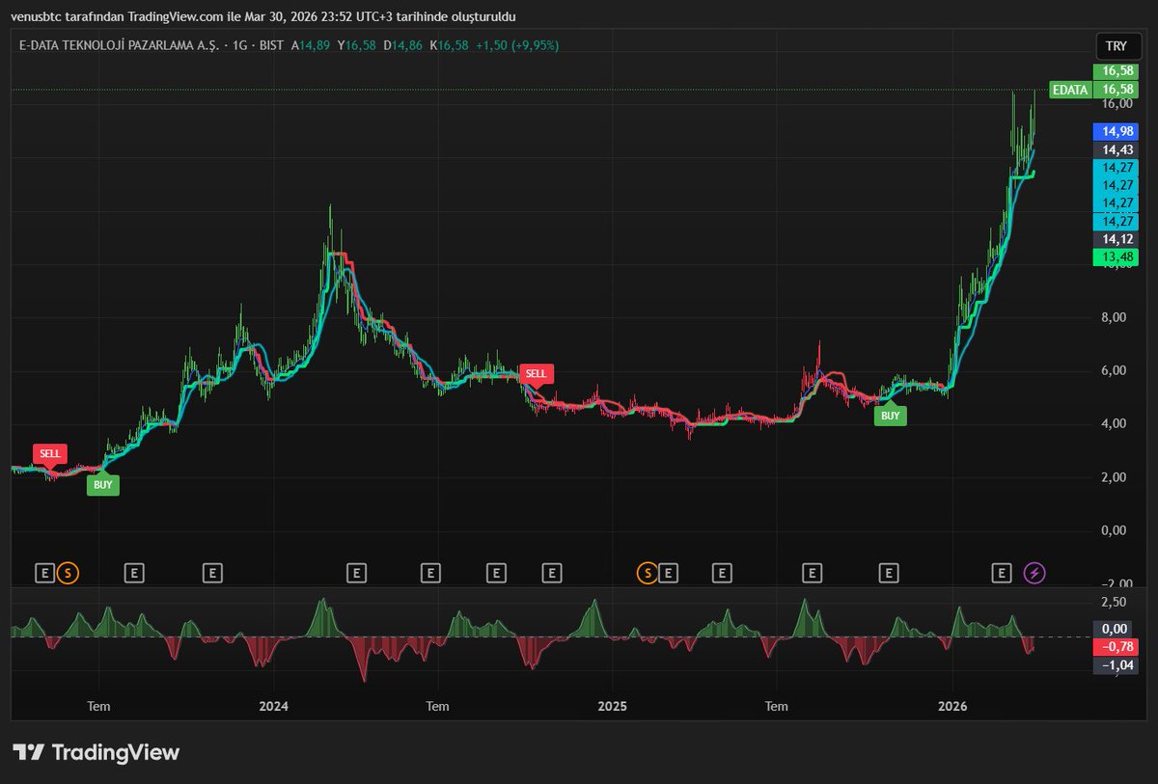Select the orange S split marker before 2025
Image resolution: width=1158 pixels, height=784 pixels.
[647, 573]
